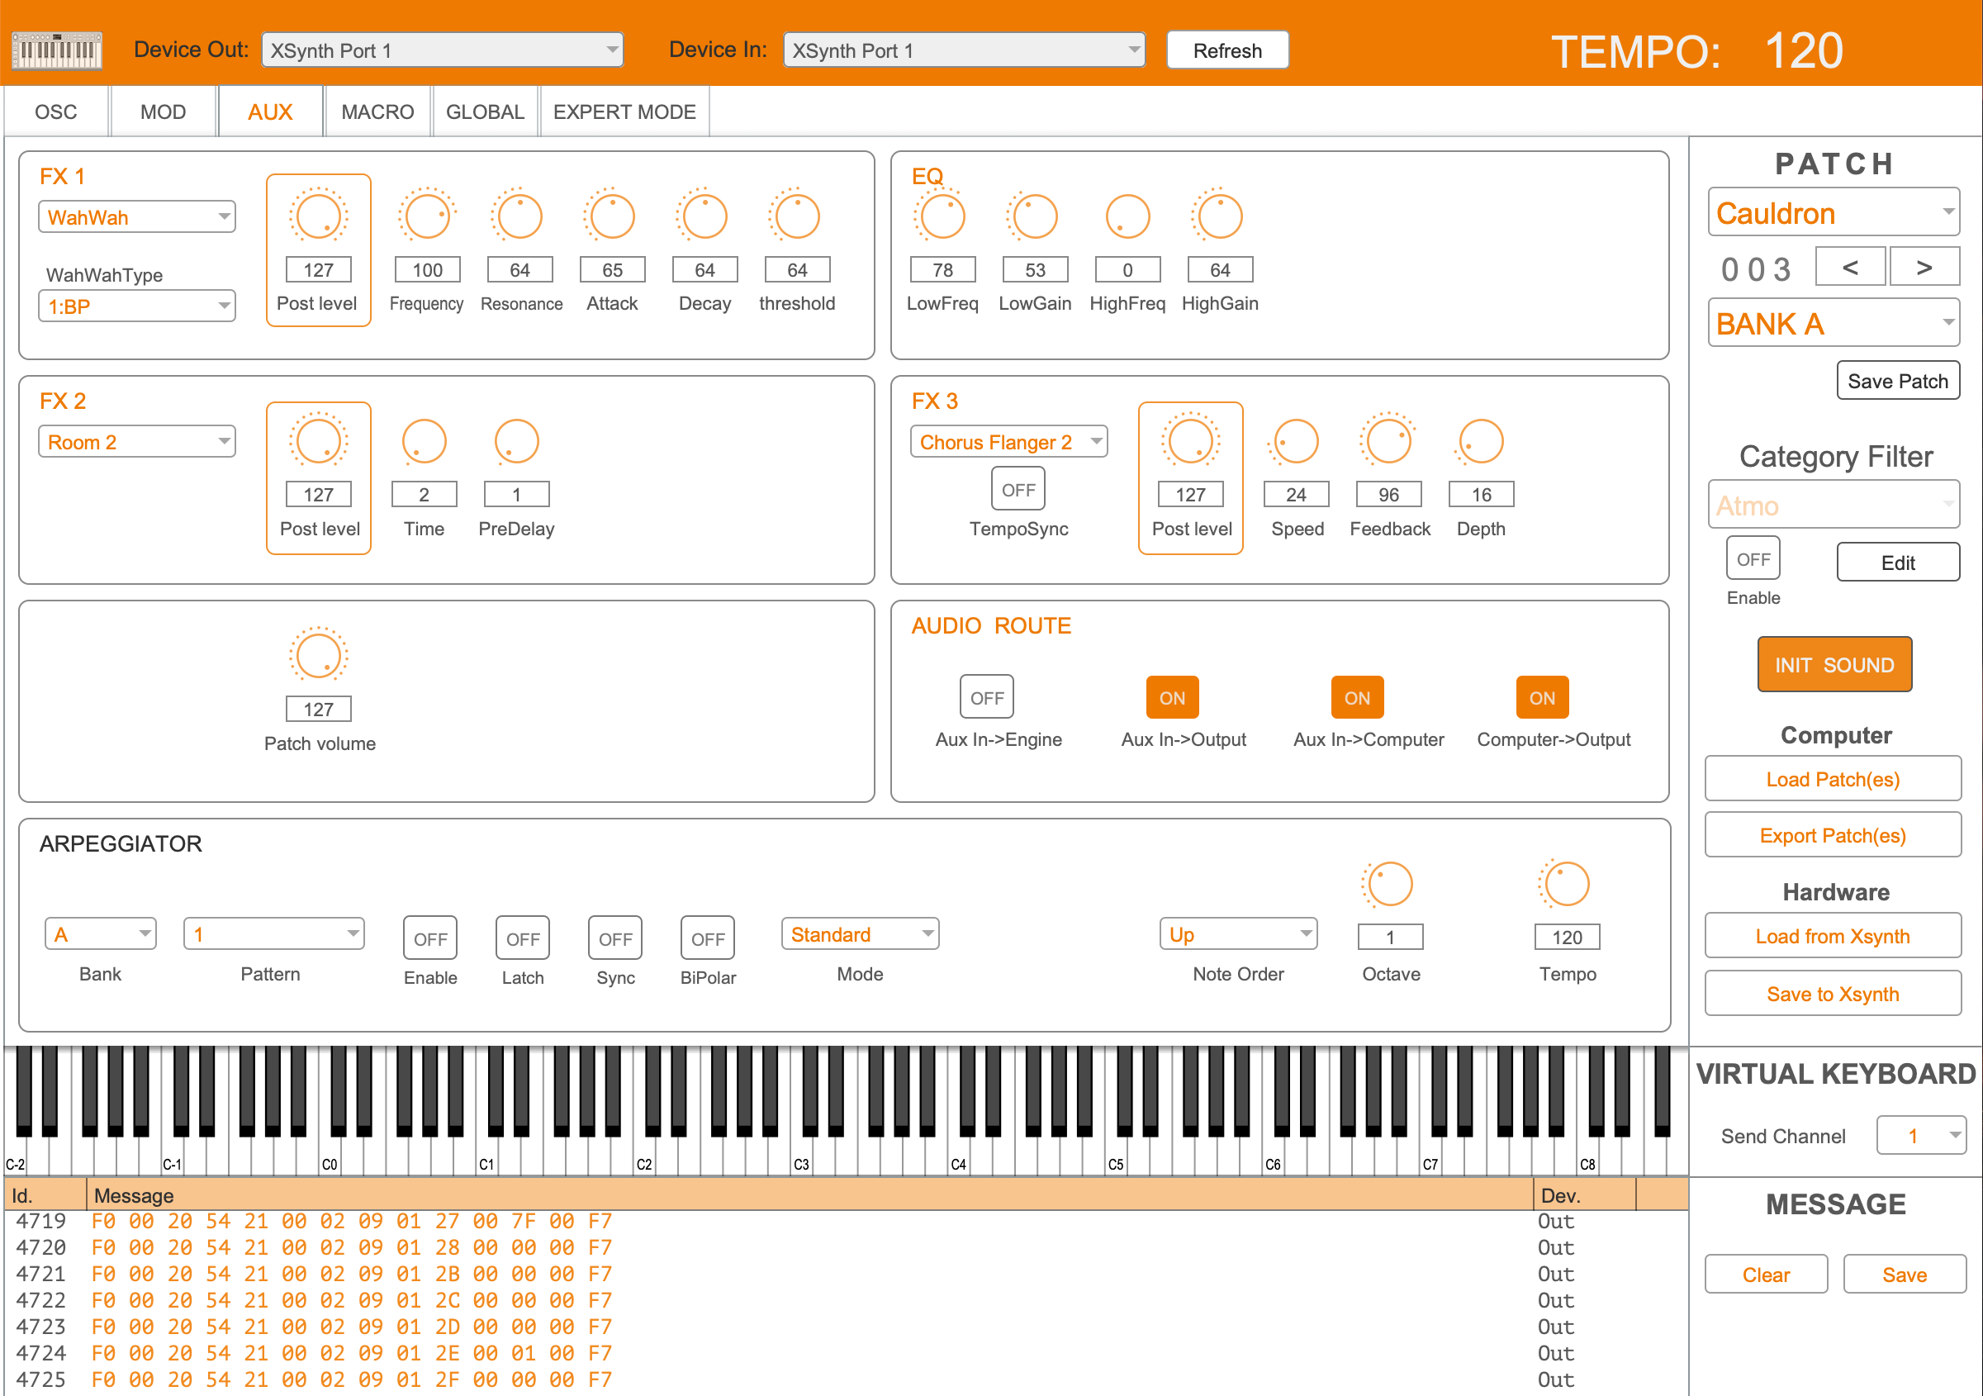Viewport: 1983px width, 1396px height.
Task: Change the Device In port selection
Action: pos(963,50)
